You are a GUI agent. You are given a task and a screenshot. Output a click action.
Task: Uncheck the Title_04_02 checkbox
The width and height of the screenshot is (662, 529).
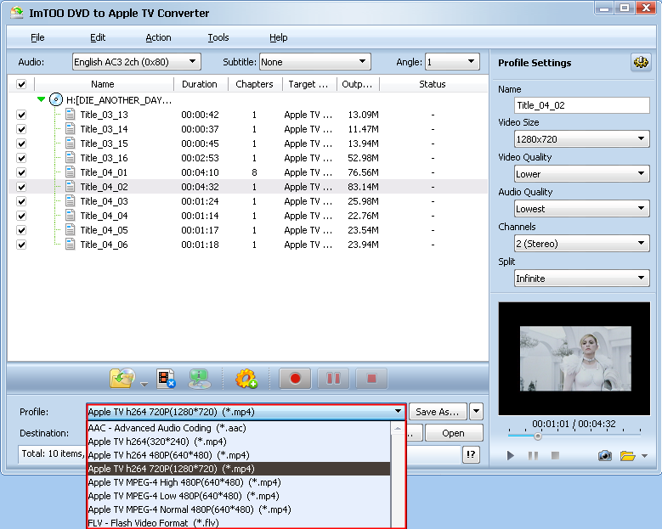tap(21, 187)
